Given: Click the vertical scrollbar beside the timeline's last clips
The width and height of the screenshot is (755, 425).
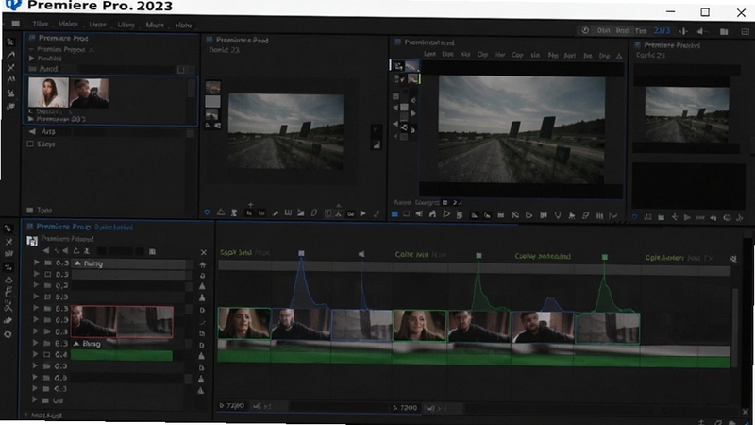Looking at the screenshot, I should coord(735,328).
